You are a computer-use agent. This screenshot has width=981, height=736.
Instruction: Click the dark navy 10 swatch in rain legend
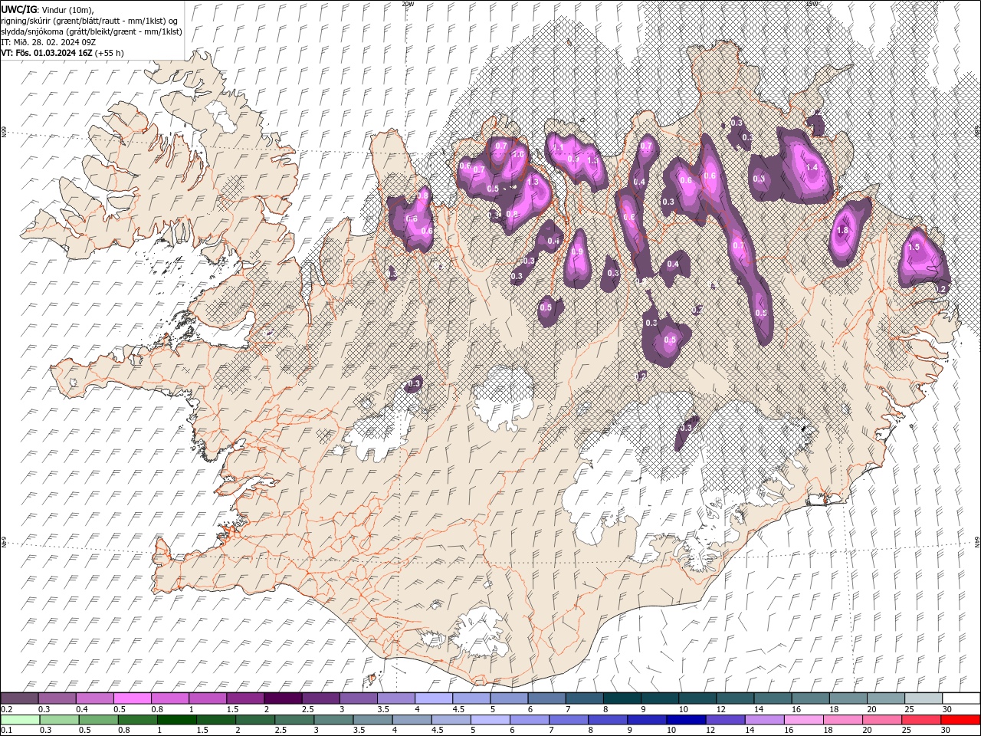[x=685, y=720]
